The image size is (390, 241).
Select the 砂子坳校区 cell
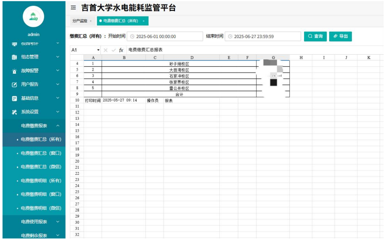pyautogui.click(x=179, y=64)
